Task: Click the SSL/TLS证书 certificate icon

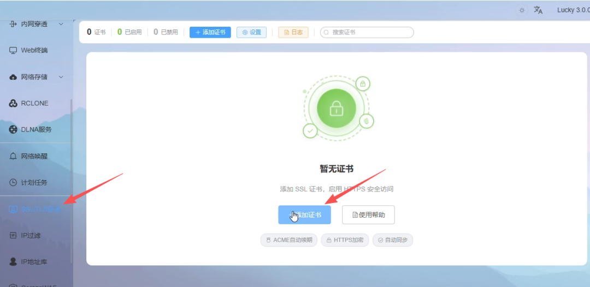Action: click(13, 209)
